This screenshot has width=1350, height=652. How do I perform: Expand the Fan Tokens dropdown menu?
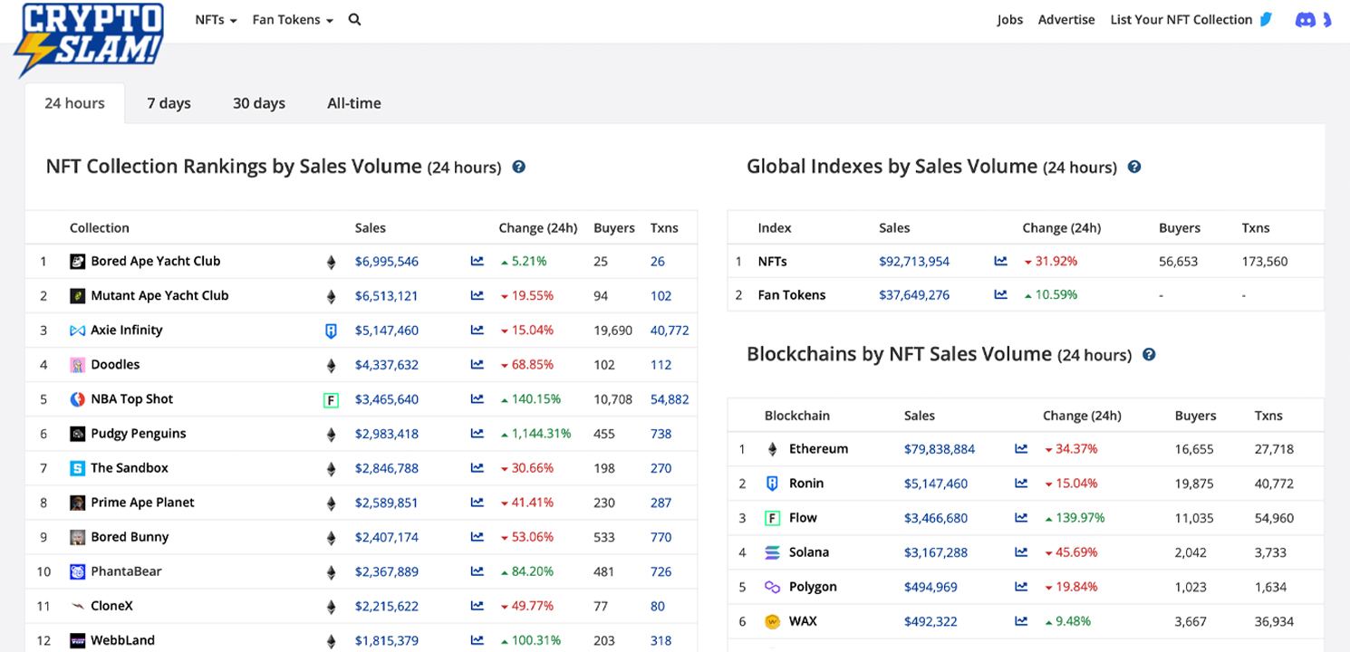(x=293, y=19)
